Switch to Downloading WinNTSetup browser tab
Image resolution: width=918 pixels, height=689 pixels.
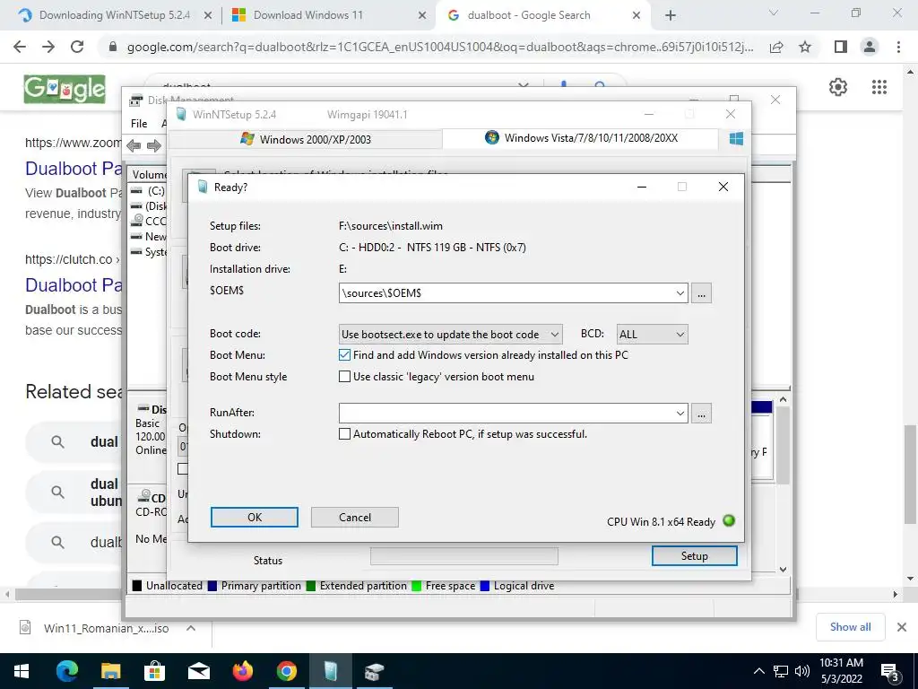tap(115, 15)
